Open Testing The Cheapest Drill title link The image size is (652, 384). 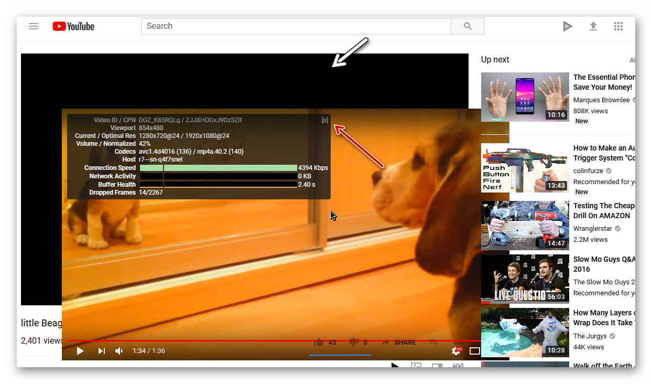click(604, 211)
